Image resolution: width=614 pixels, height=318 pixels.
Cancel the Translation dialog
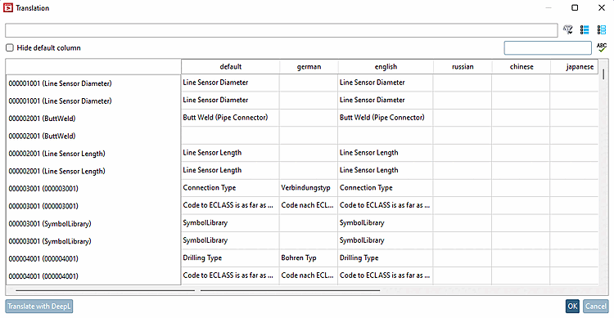(x=596, y=306)
